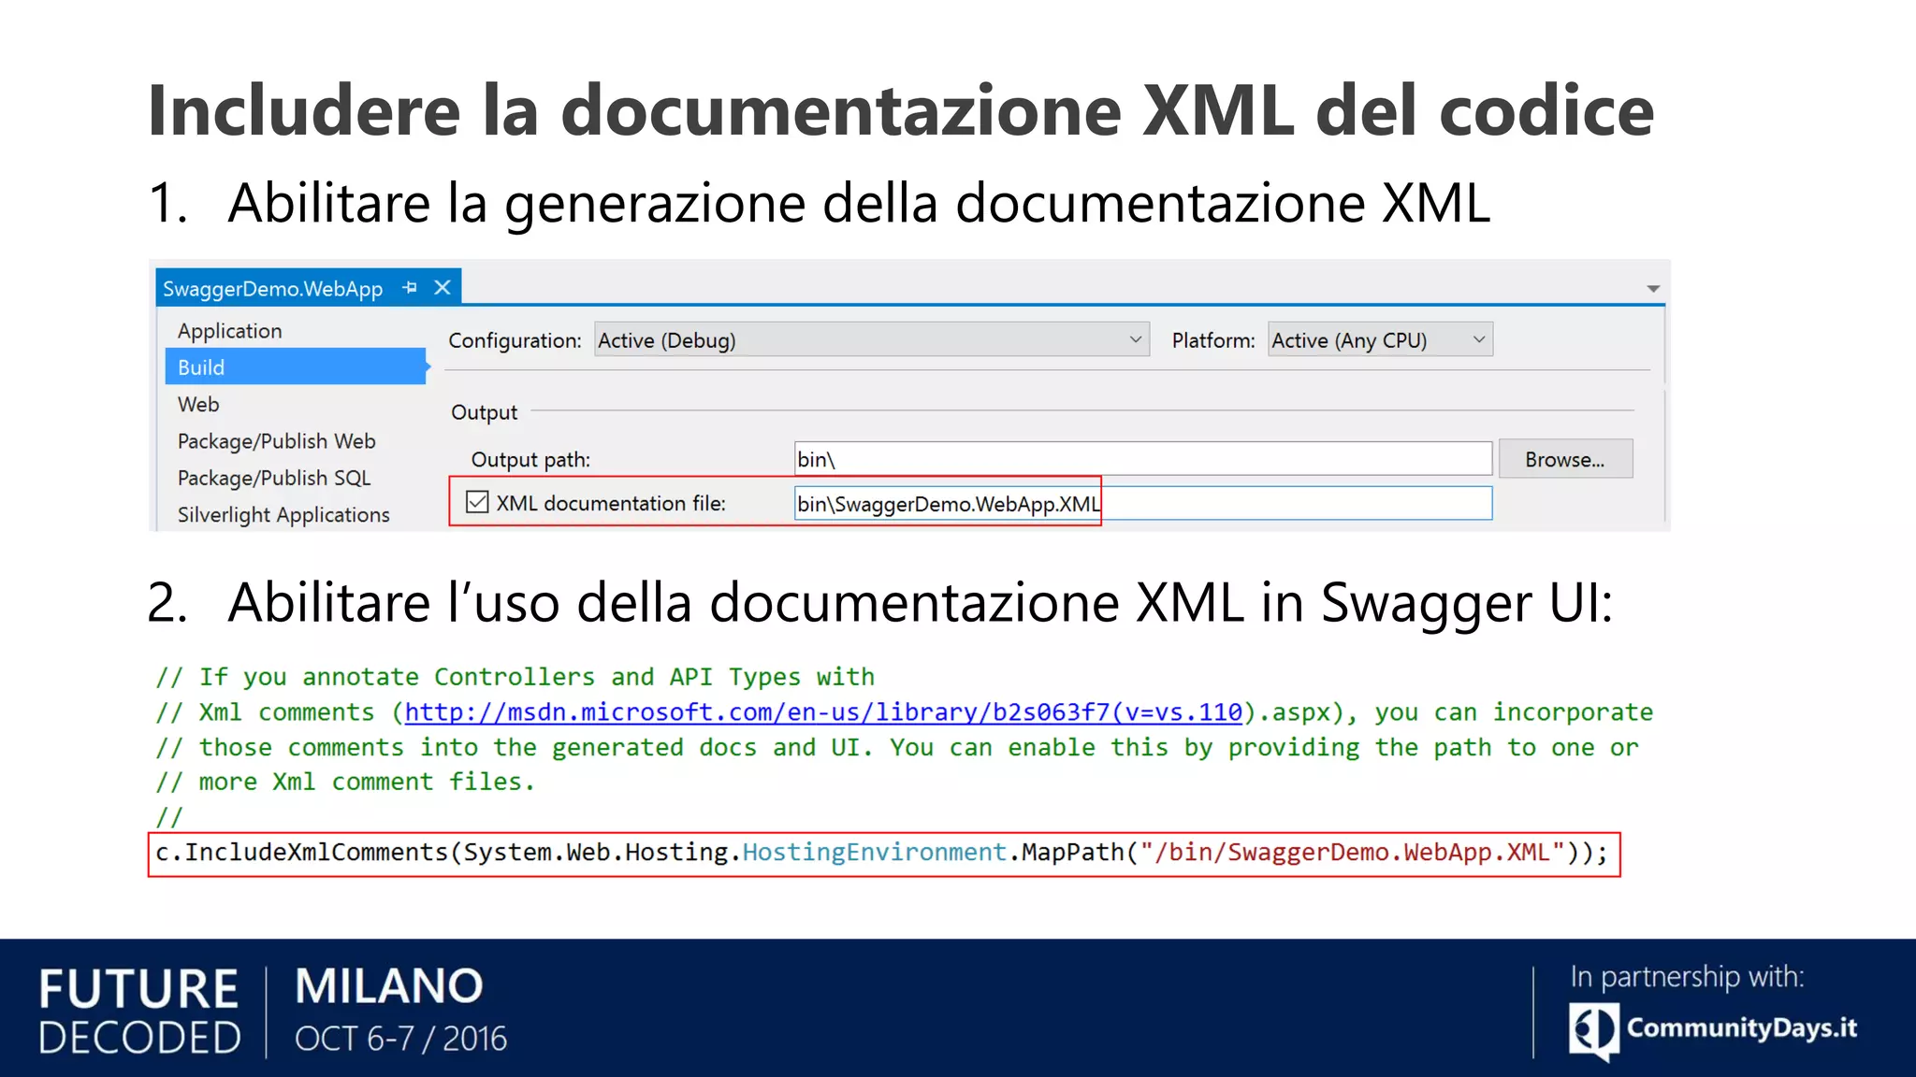Pin the SwaggerDemo.WebApp tab

tap(410, 288)
